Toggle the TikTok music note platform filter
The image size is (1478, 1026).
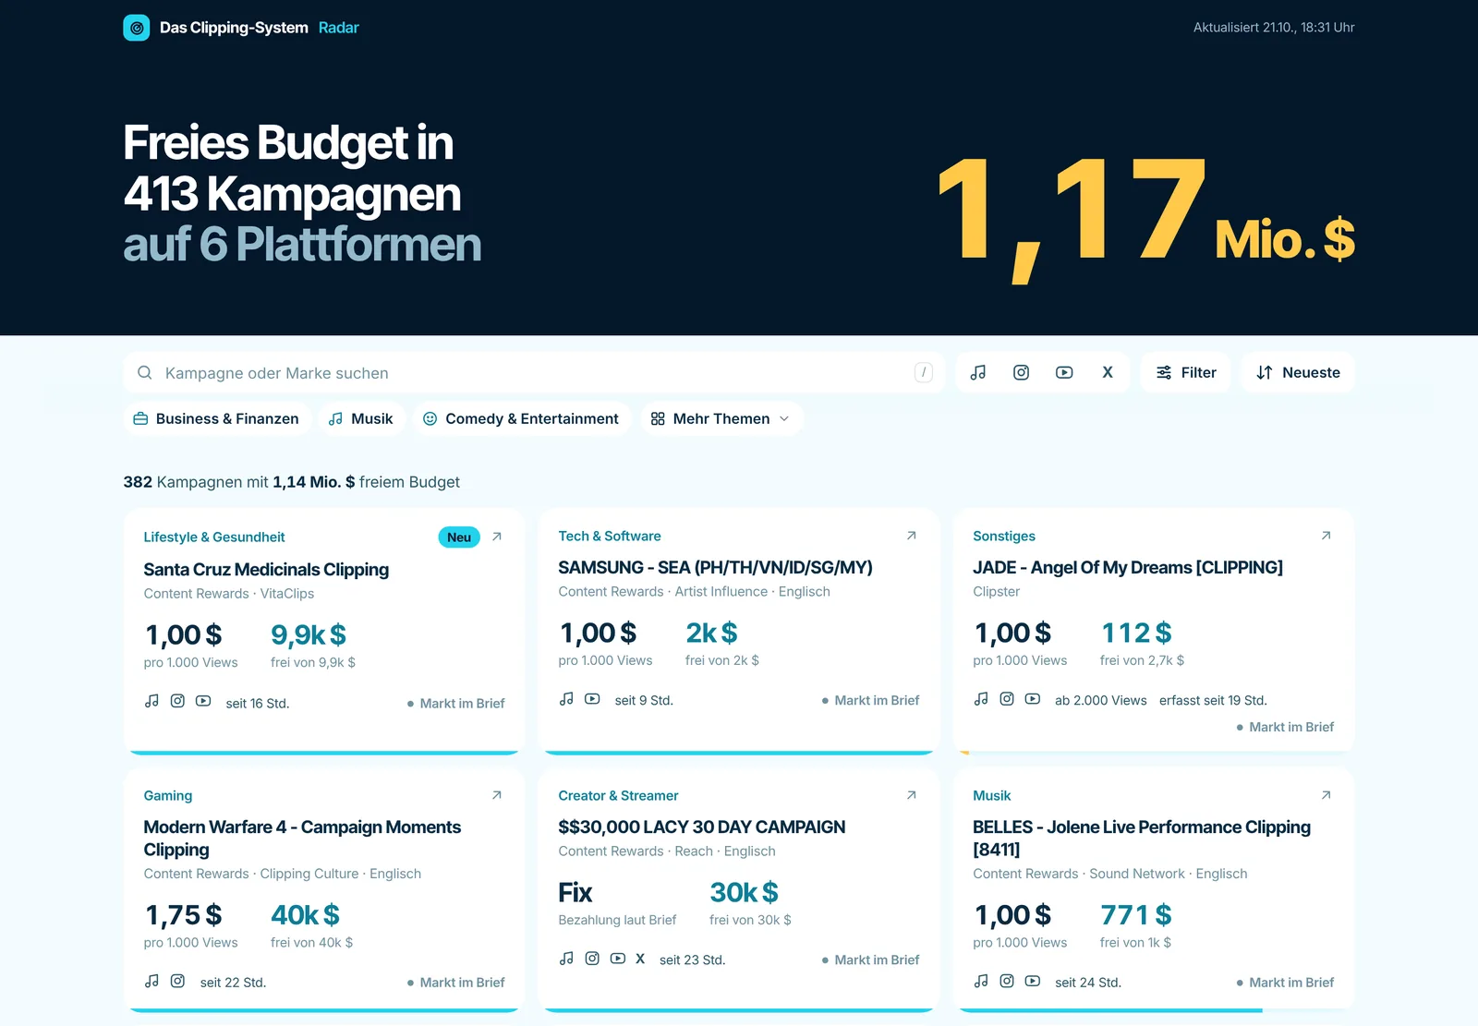[x=978, y=372]
